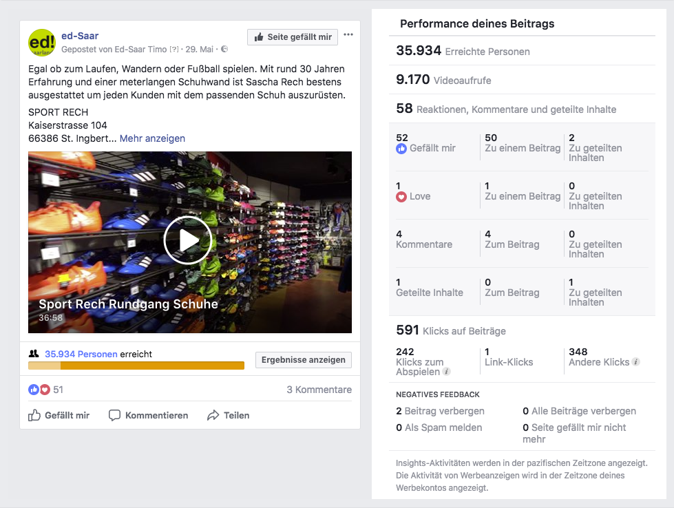This screenshot has width=674, height=508.
Task: Click the Kommentieren speech bubble action
Action: pyautogui.click(x=148, y=415)
